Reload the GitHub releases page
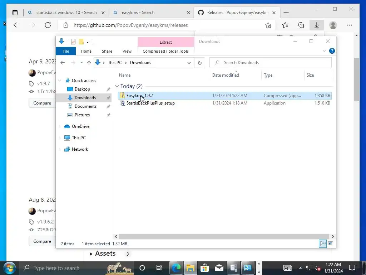Image resolution: width=366 pixels, height=275 pixels. coord(48,25)
